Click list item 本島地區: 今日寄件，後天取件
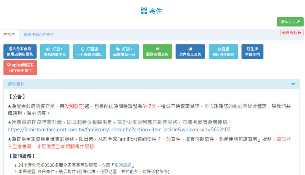Image resolution: width=305 pixels, height=175 pixels. click(94, 172)
